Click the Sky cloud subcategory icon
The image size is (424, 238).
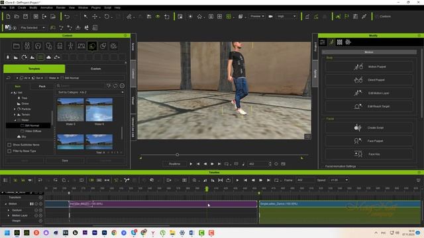tap(48, 58)
